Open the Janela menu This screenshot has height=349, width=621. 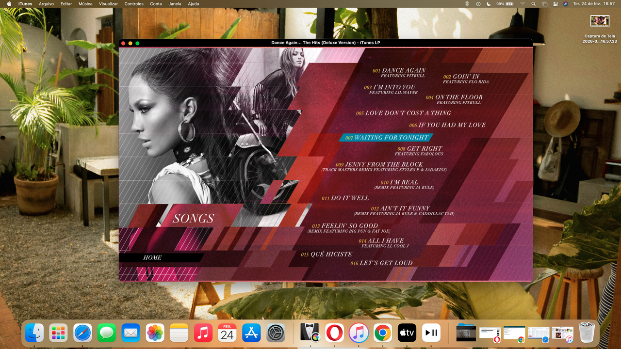pyautogui.click(x=175, y=4)
